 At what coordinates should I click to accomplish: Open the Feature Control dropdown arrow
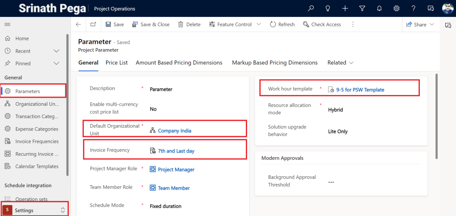pos(259,25)
